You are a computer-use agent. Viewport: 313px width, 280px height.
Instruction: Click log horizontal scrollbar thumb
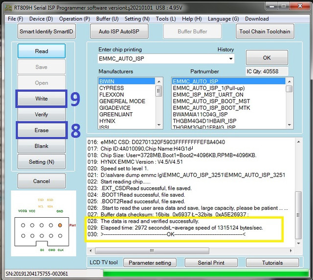tap(152, 251)
